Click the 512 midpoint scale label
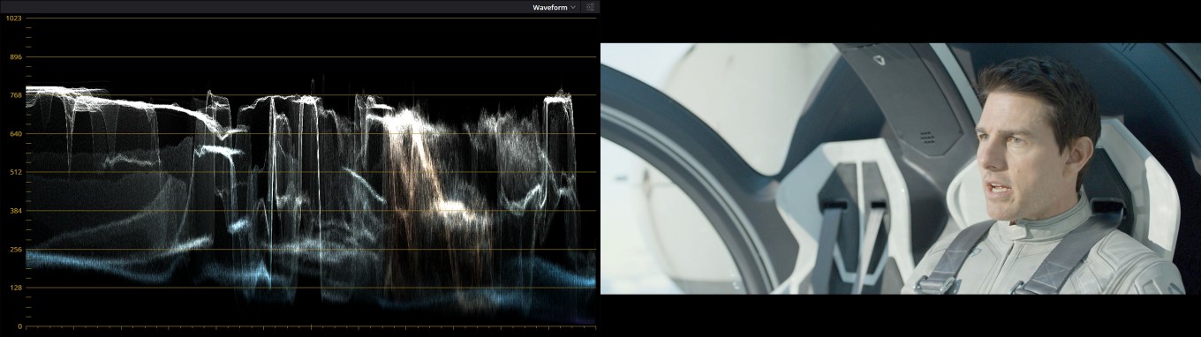 pyautogui.click(x=15, y=172)
